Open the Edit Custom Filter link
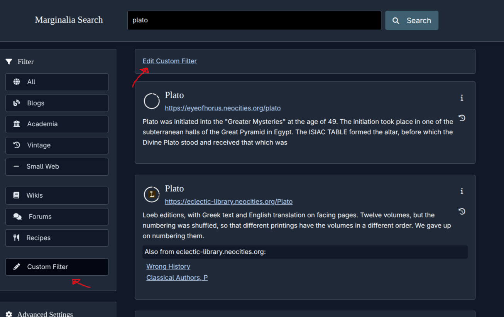Viewport: 504px width, 317px height. (x=169, y=61)
